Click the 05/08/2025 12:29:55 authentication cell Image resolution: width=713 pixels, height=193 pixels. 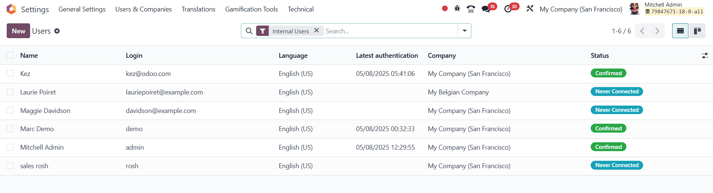tap(385, 147)
